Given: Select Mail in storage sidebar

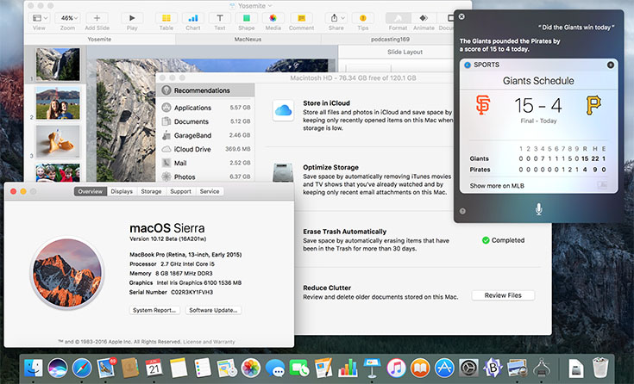Looking at the screenshot, I should tap(205, 163).
